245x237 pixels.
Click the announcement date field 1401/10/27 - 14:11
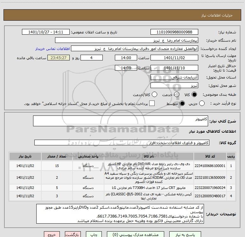click(x=46, y=32)
